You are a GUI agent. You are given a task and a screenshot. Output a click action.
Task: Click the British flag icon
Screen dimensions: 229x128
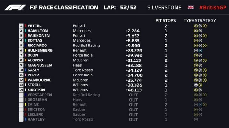[x=191, y=7]
